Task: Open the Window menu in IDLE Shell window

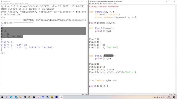Action: (x=22, y=4)
